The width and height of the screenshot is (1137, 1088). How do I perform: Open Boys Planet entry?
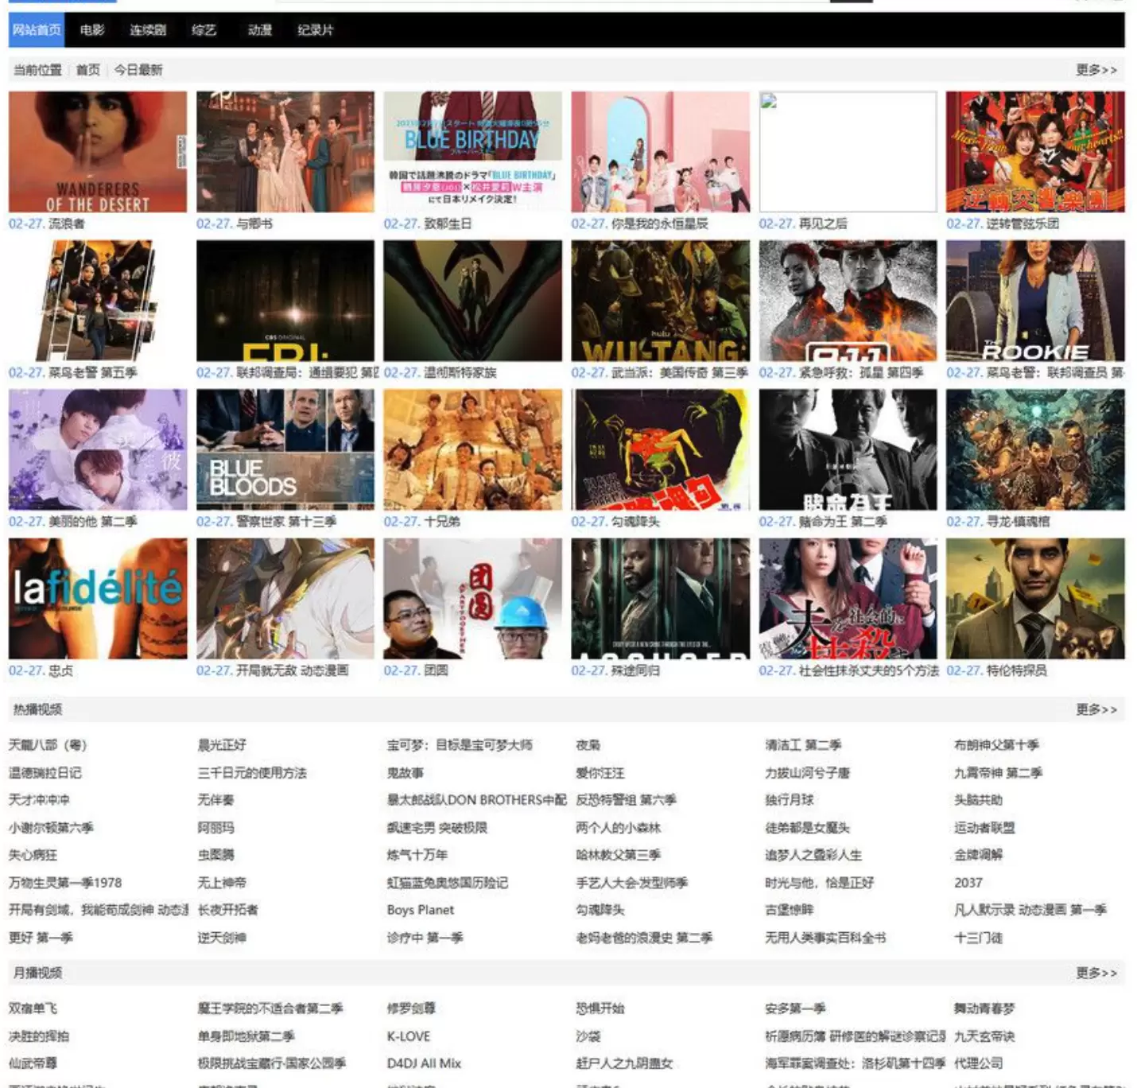click(x=421, y=910)
